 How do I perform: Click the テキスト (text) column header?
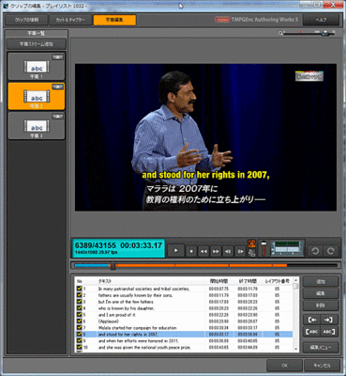pyautogui.click(x=105, y=281)
